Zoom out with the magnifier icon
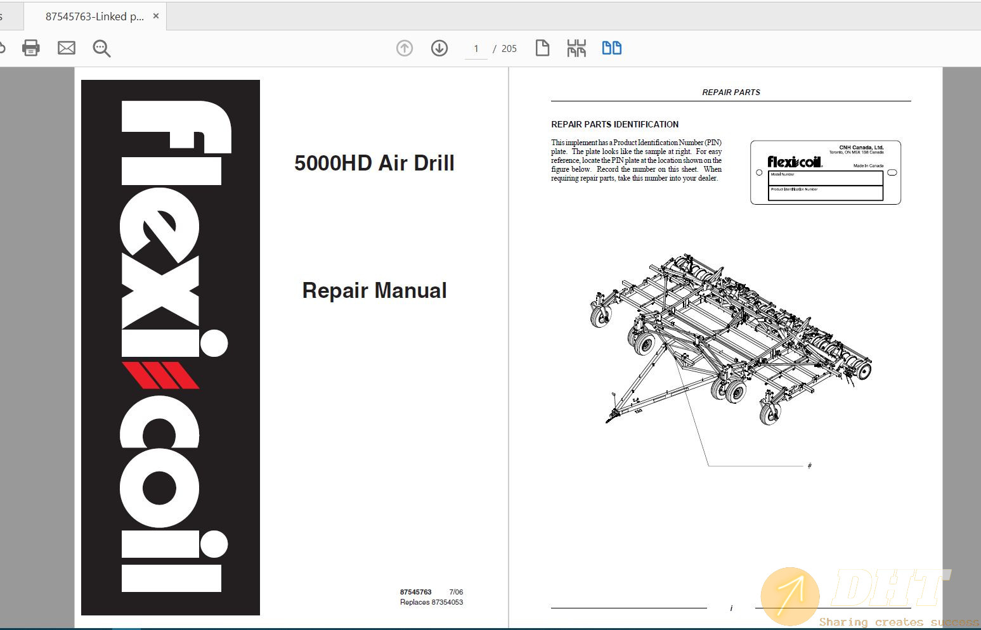The image size is (981, 630). click(101, 48)
